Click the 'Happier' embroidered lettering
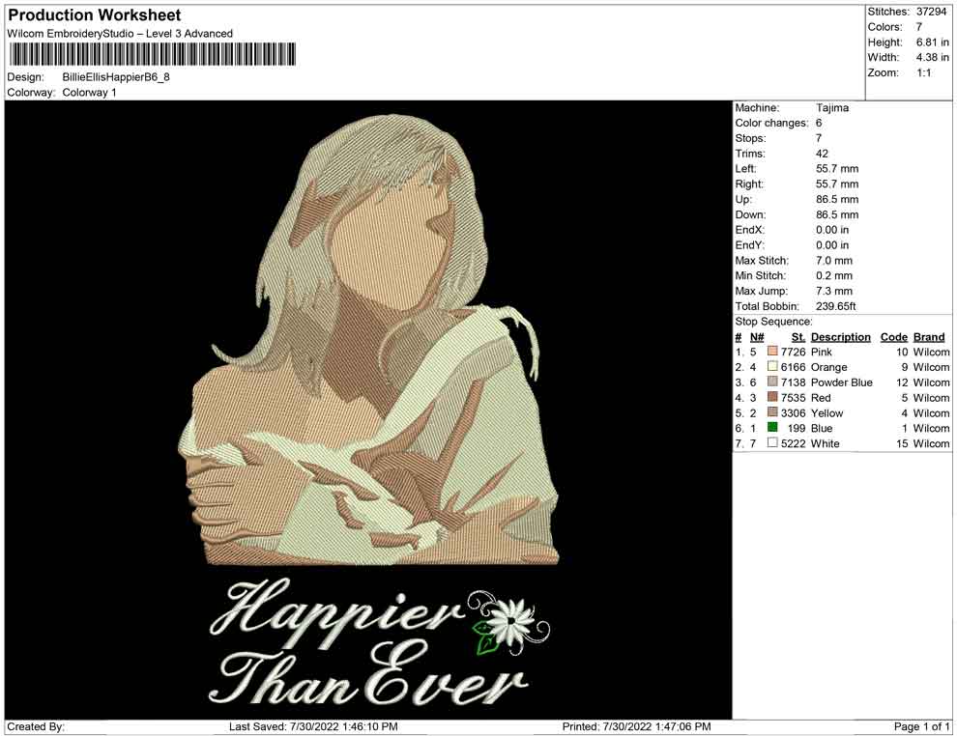957x736 pixels. (337, 611)
